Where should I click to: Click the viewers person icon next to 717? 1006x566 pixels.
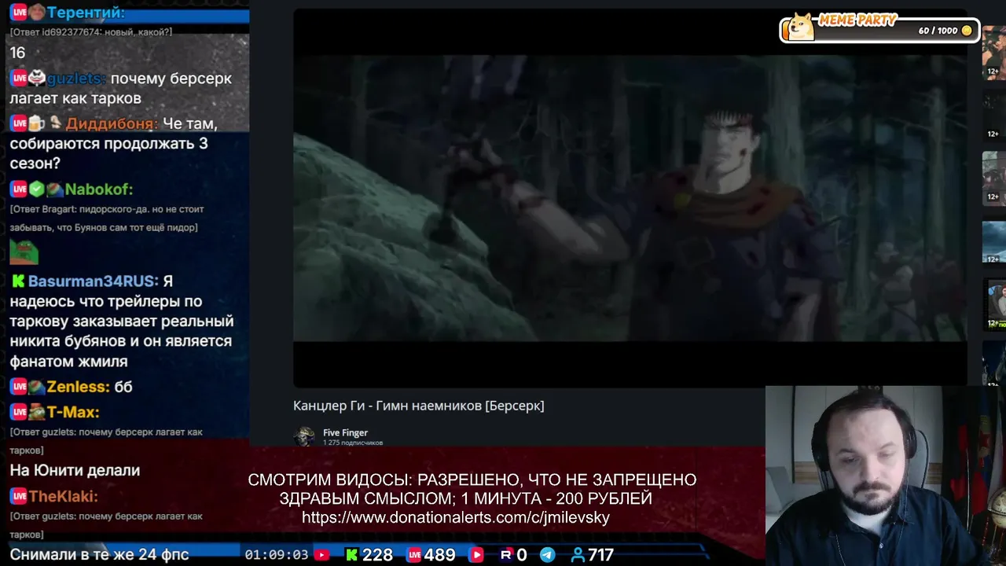[578, 555]
